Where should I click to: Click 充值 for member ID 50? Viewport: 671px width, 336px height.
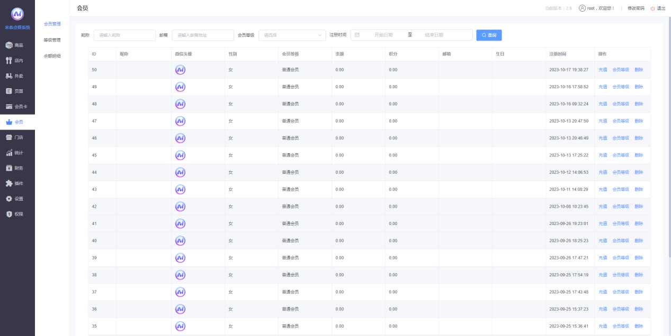click(603, 70)
